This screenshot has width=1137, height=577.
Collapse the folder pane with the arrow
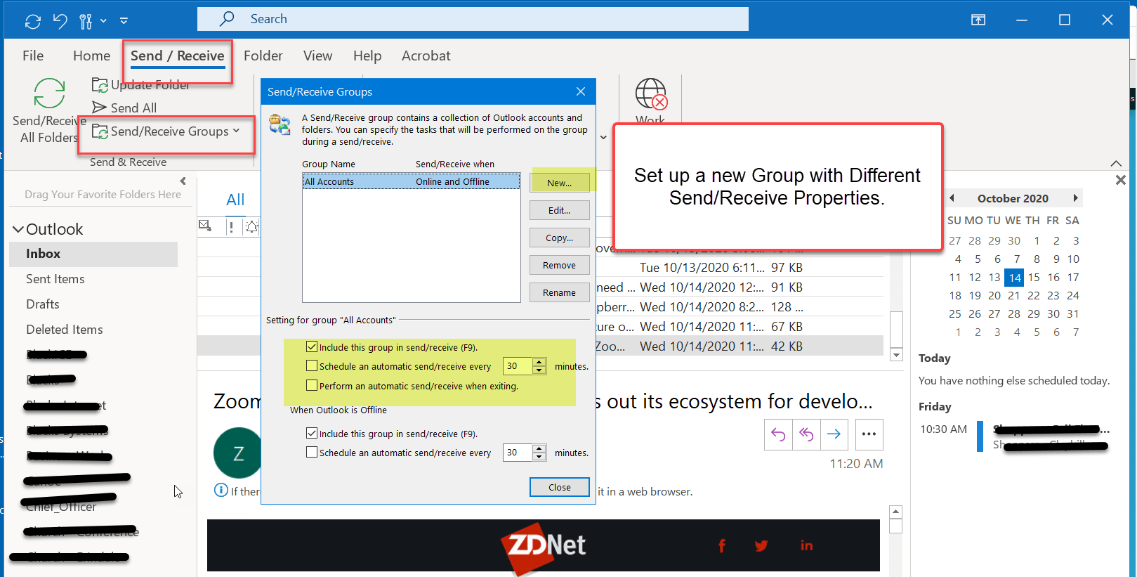tap(183, 181)
